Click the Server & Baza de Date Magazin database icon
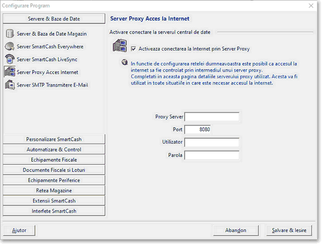 (x=10, y=34)
